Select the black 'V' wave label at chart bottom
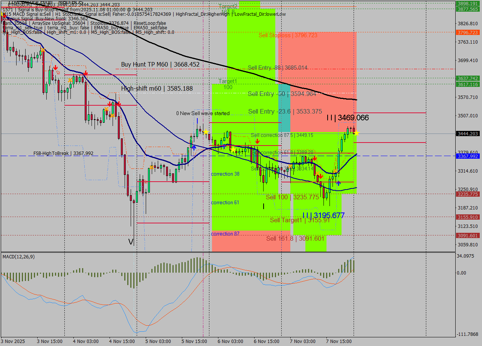Image resolution: width=482 pixels, height=346 pixels. click(x=131, y=242)
